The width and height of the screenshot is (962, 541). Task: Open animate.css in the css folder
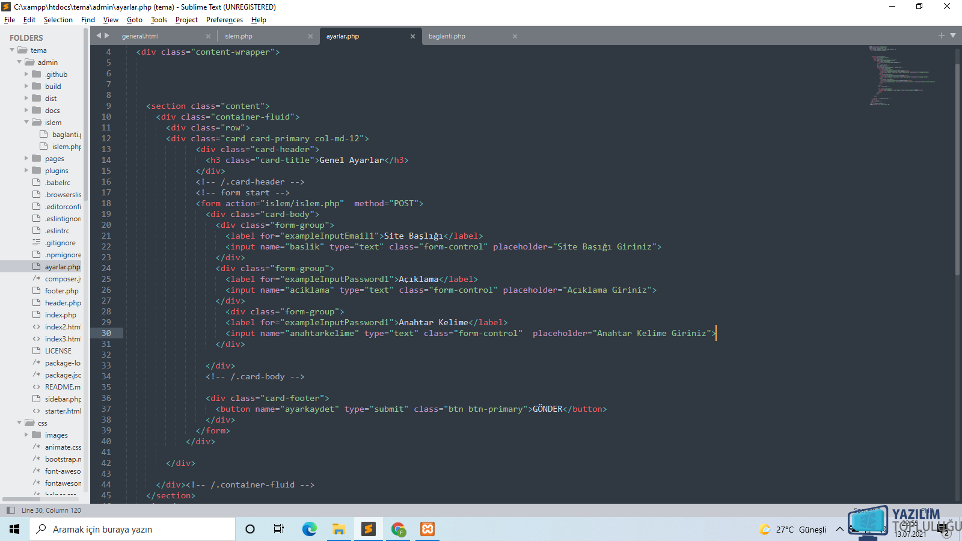(63, 447)
